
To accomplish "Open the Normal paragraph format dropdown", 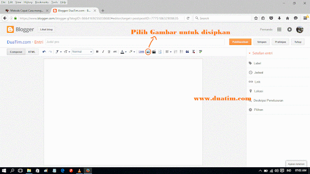I will [x=82, y=52].
